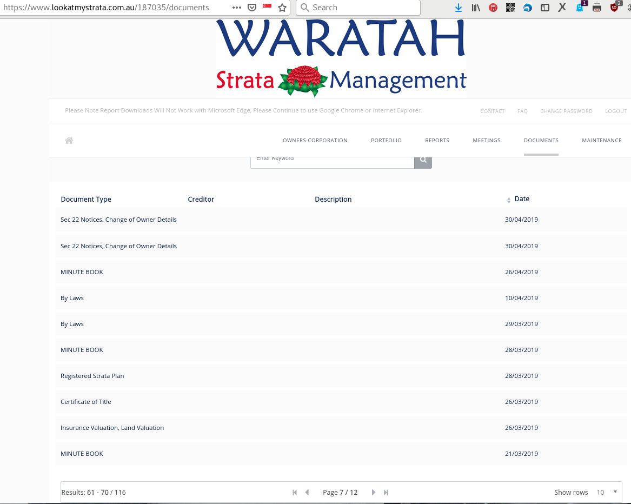
Task: Go to first page of results
Action: (x=295, y=492)
